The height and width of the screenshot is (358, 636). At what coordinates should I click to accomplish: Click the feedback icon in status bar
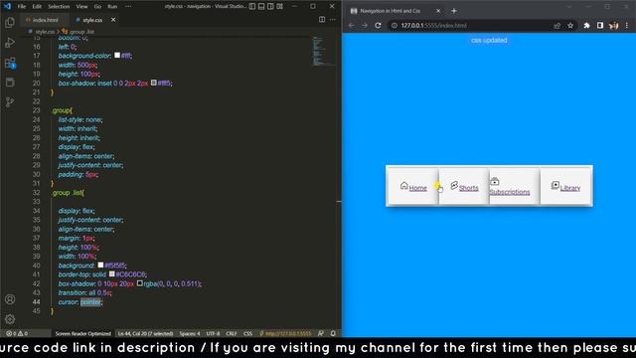pos(320,334)
